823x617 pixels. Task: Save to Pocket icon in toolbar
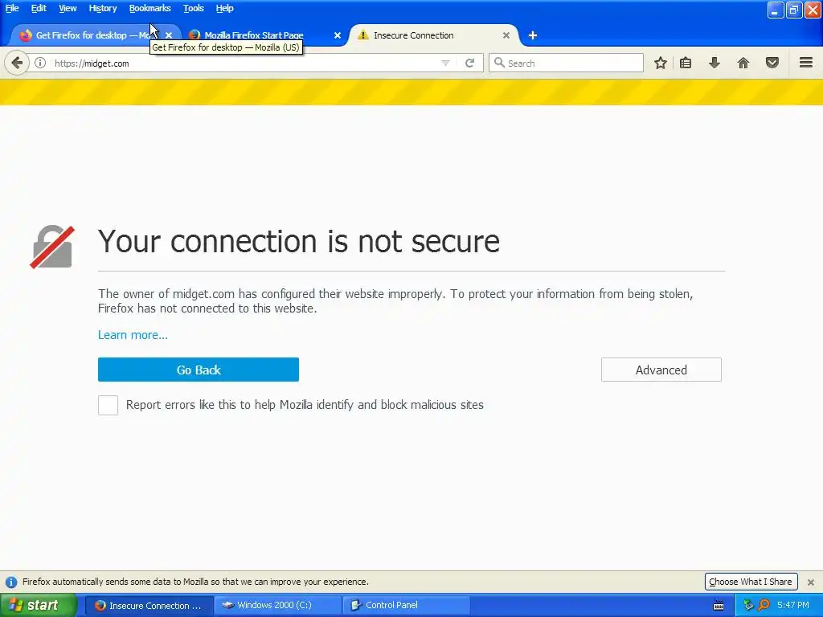[772, 63]
